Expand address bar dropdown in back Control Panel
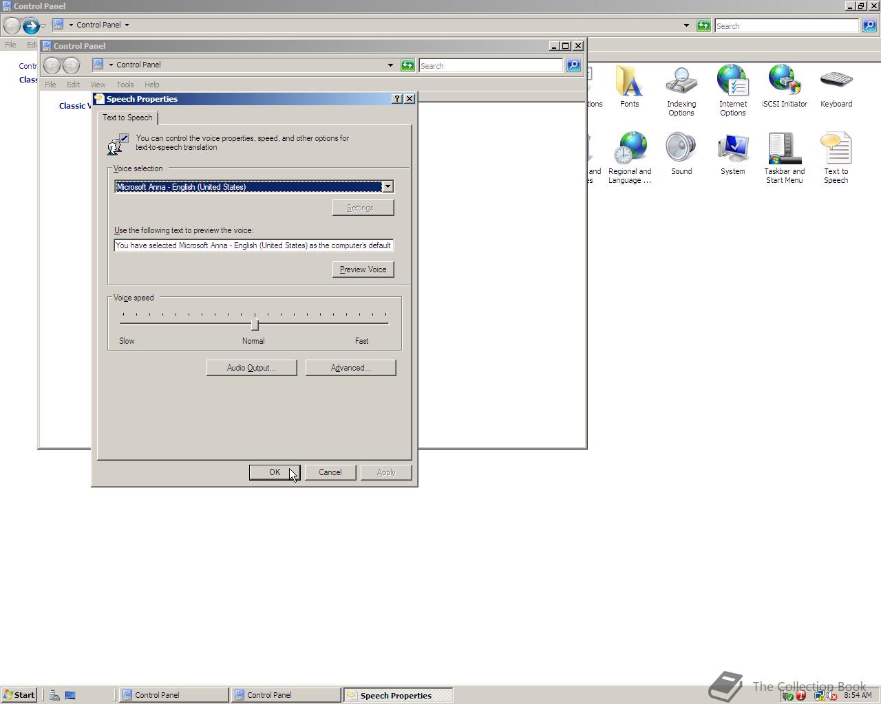The image size is (881, 704). tap(686, 25)
